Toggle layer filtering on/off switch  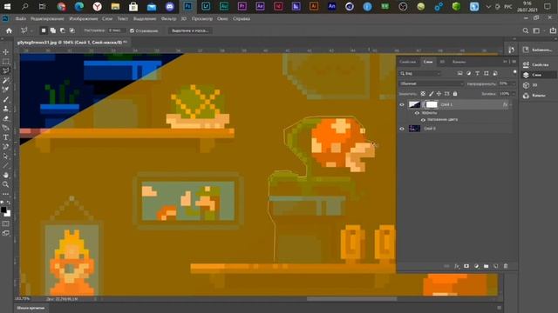tap(514, 72)
